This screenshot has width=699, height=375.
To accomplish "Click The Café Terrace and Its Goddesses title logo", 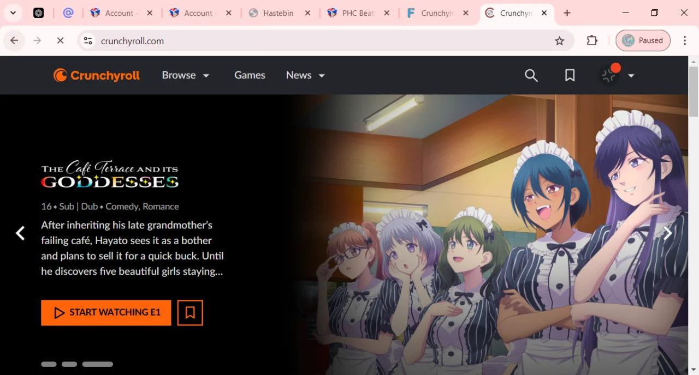I will click(x=110, y=175).
